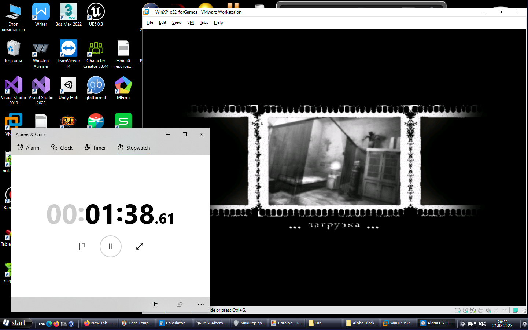Open the VMware File menu
The width and height of the screenshot is (528, 330).
tap(150, 22)
